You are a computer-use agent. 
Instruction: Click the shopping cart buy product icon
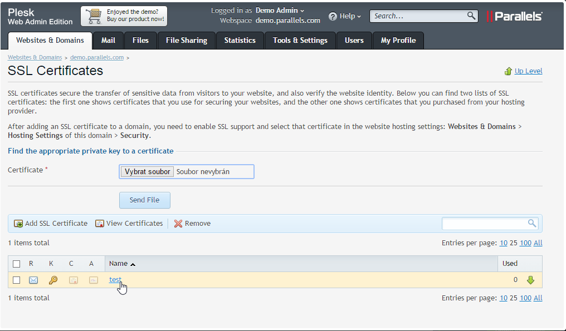click(x=93, y=16)
